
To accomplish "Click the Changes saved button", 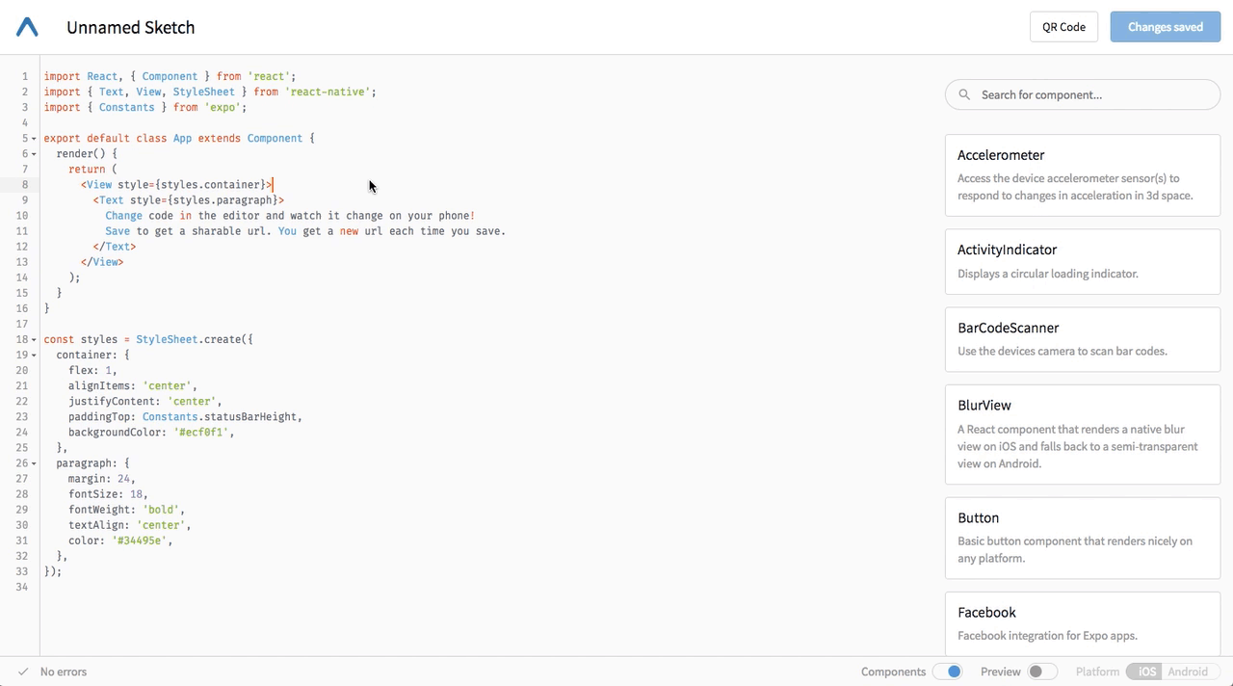I will 1165,27.
